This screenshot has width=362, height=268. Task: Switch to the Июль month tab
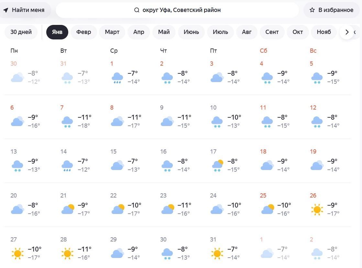click(x=220, y=32)
